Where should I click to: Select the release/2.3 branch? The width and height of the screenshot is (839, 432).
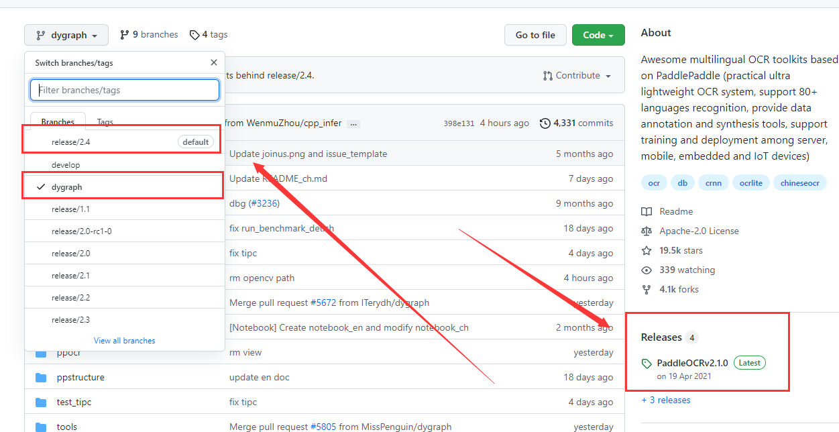125,320
